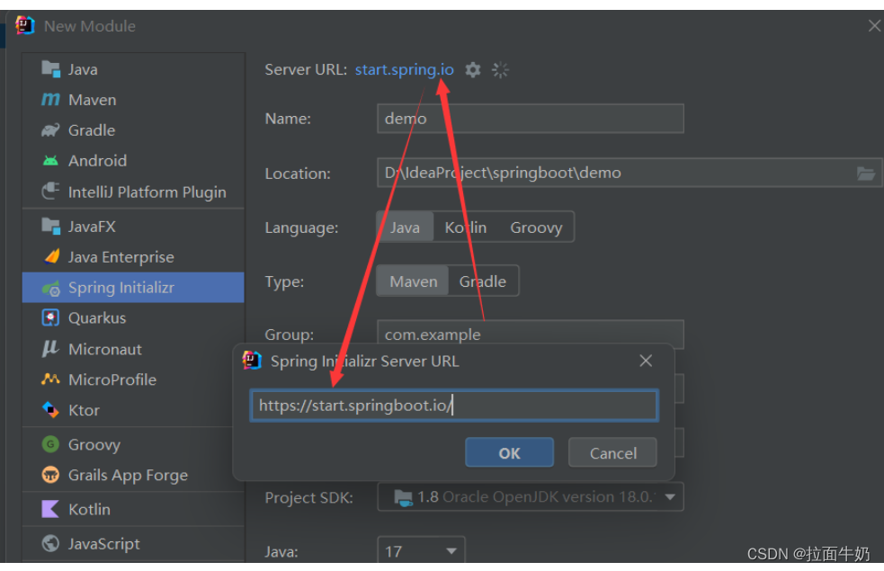The image size is (884, 571).
Task: Select the Grails App Forge icon
Action: tap(50, 475)
